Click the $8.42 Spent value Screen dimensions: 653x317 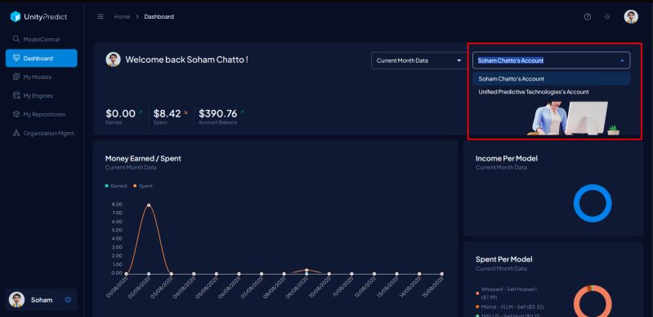(167, 113)
